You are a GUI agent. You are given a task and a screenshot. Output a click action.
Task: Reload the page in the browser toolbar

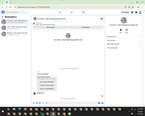11,7
